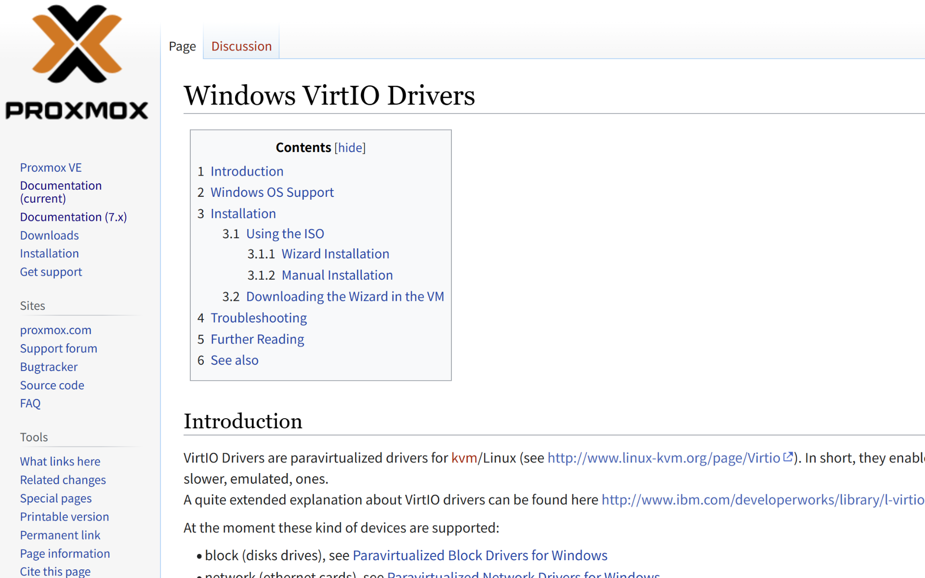Open Paravirtualized Block Drivers for Windows

pos(480,555)
